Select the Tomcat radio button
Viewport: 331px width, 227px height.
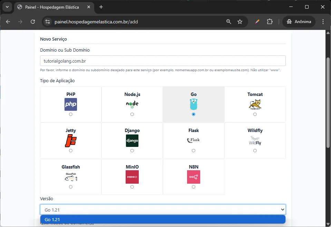coord(255,114)
